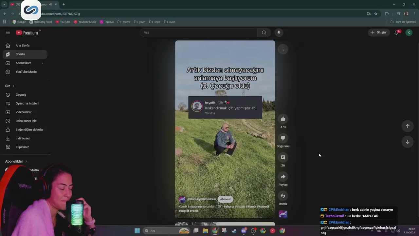The height and width of the screenshot is (236, 419).
Task: Click the search magnifier button
Action: pyautogui.click(x=264, y=32)
